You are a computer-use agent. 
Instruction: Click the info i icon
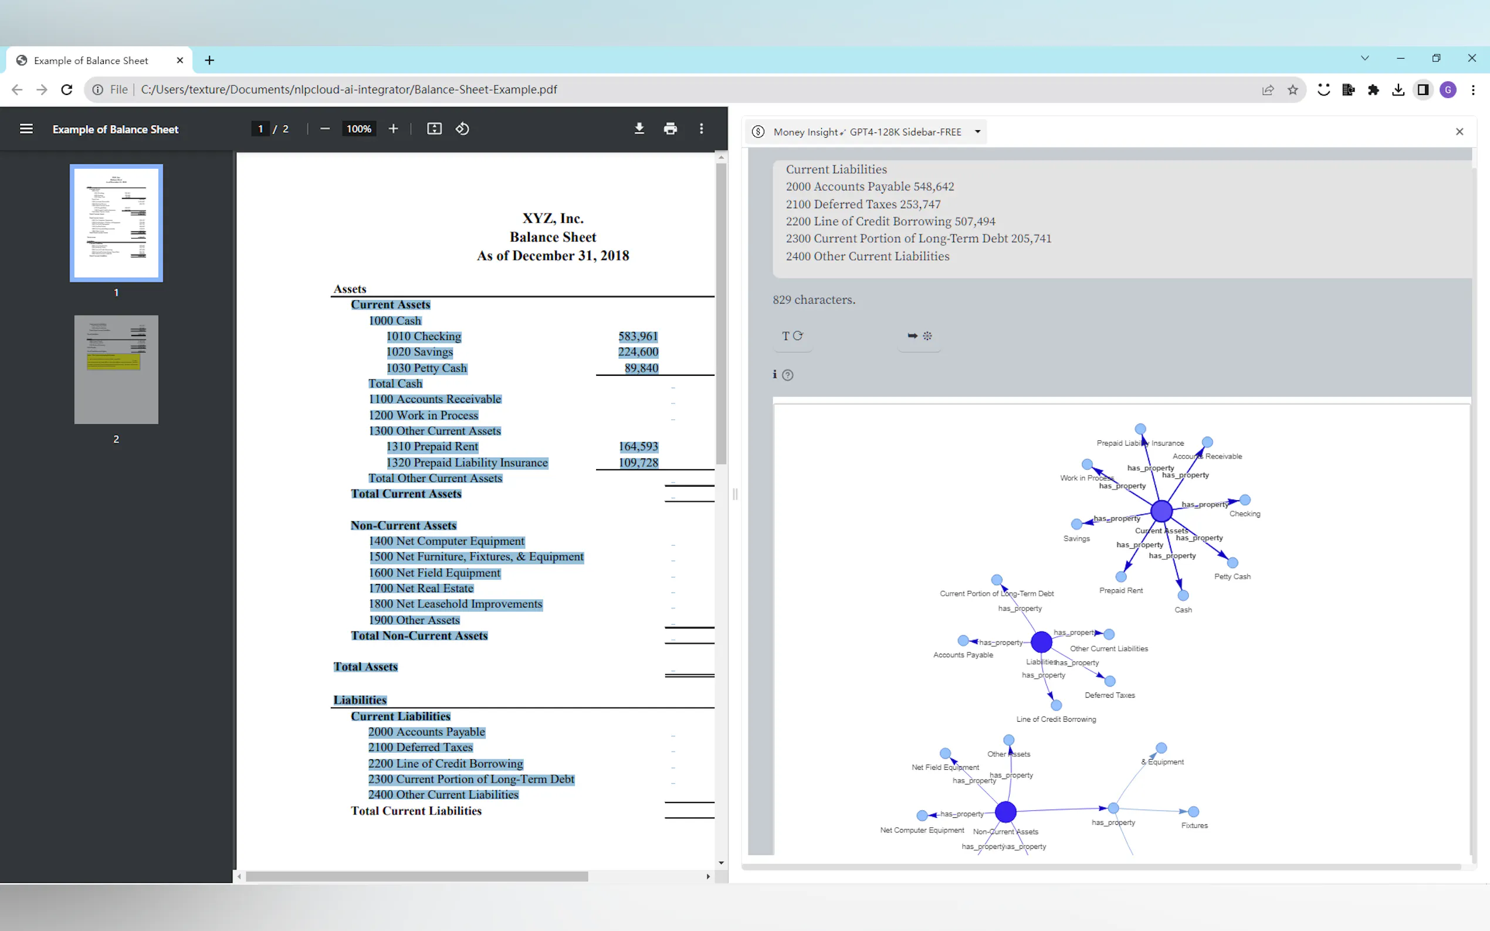(775, 375)
